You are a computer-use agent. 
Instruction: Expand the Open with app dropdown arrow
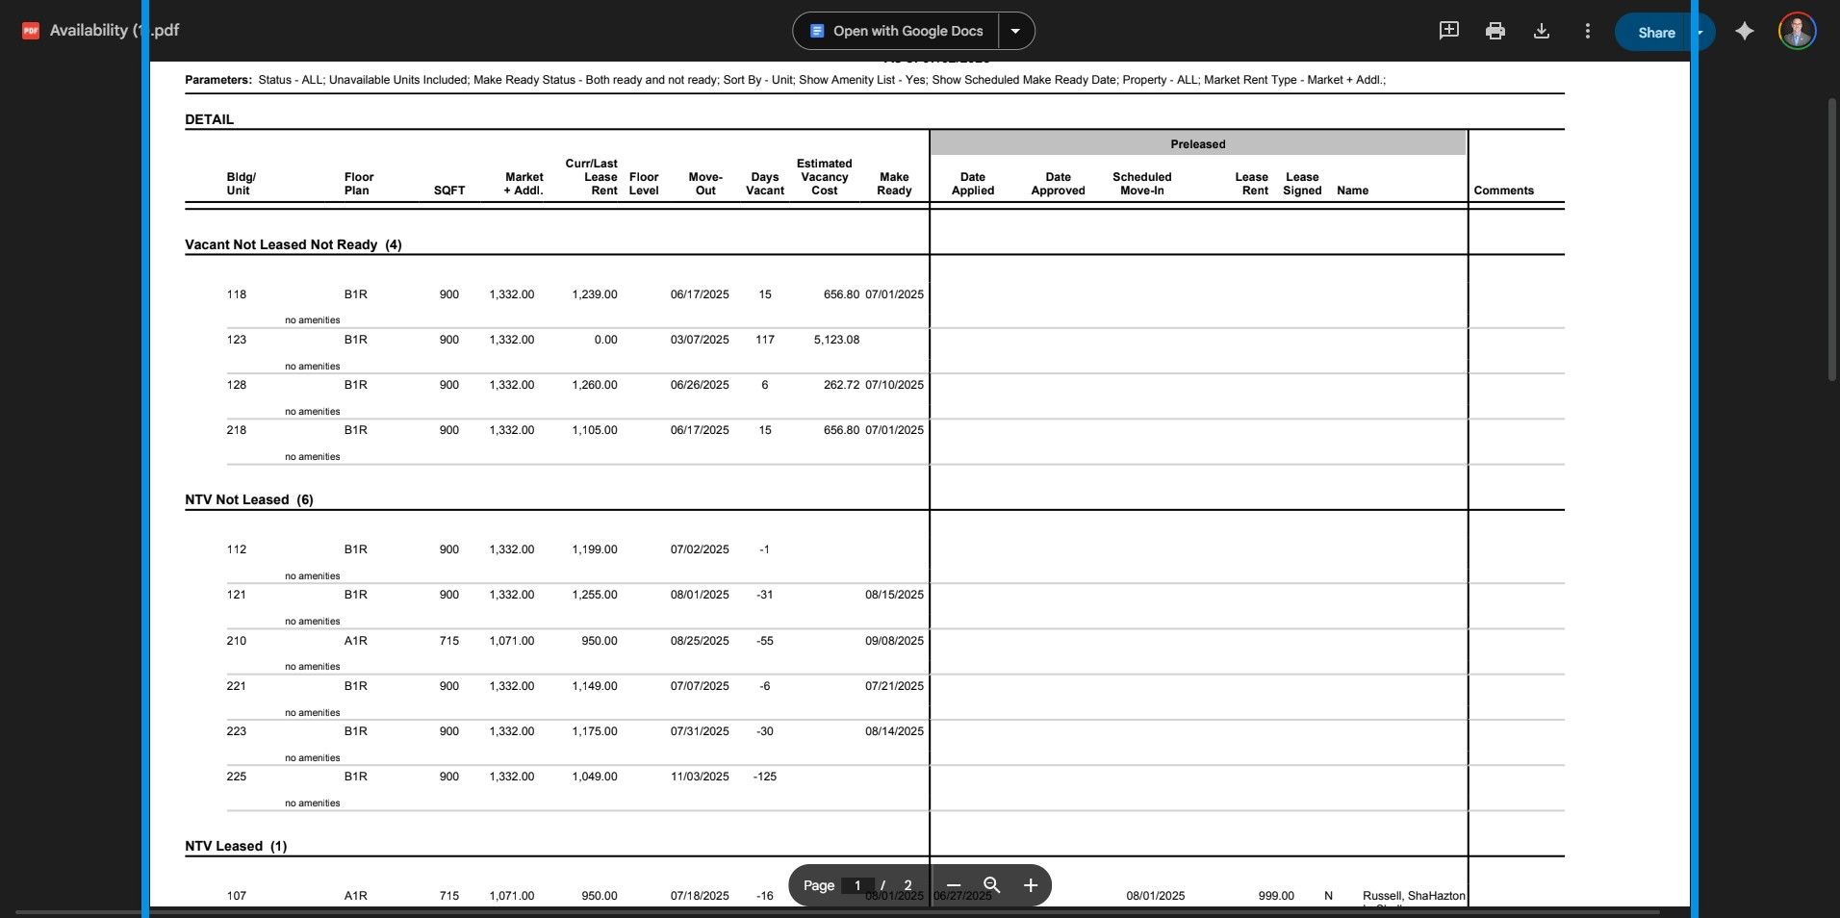tap(1015, 31)
